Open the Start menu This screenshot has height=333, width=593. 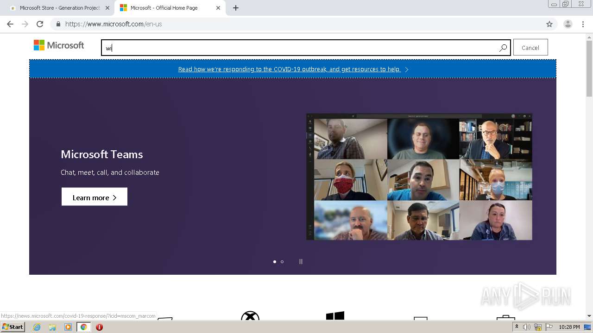13,327
